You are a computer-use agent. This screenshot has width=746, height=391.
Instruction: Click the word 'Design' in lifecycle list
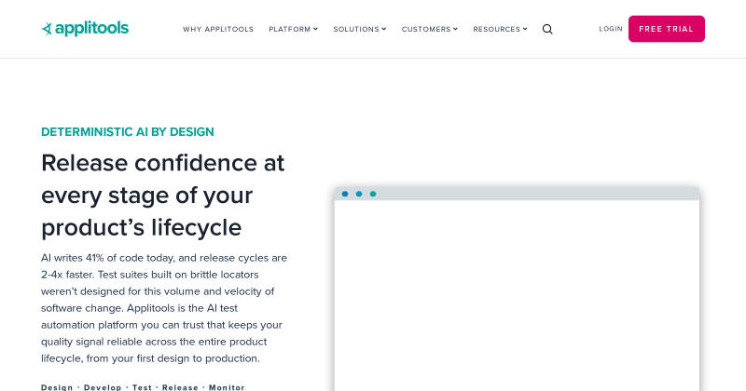point(57,387)
